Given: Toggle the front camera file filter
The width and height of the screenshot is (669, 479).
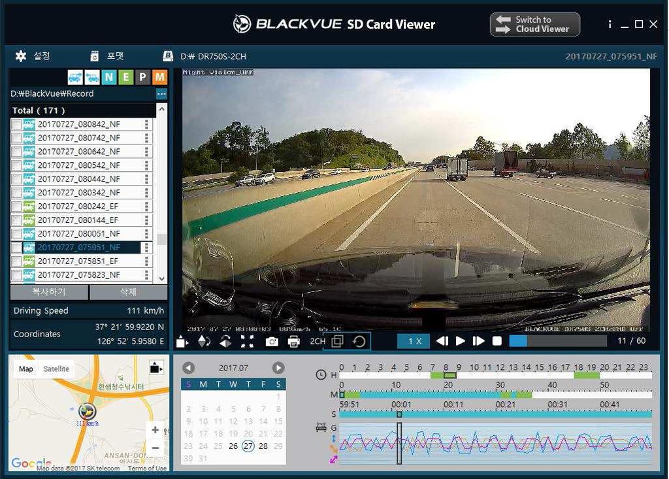Looking at the screenshot, I should (x=75, y=77).
